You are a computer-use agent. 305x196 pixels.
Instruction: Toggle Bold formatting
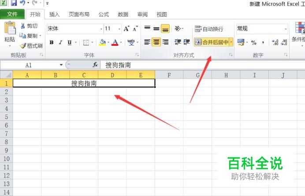52,42
